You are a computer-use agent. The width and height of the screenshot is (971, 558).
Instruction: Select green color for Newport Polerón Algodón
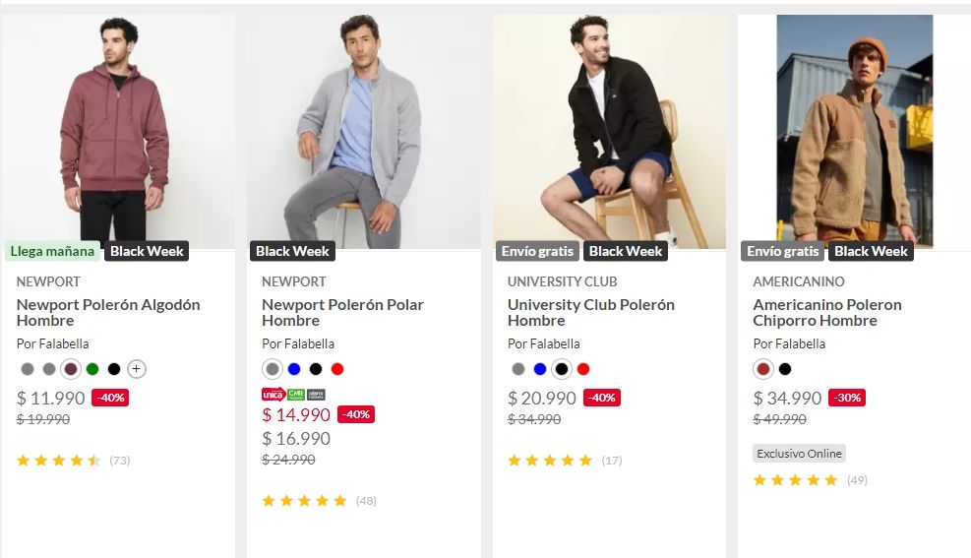point(92,369)
